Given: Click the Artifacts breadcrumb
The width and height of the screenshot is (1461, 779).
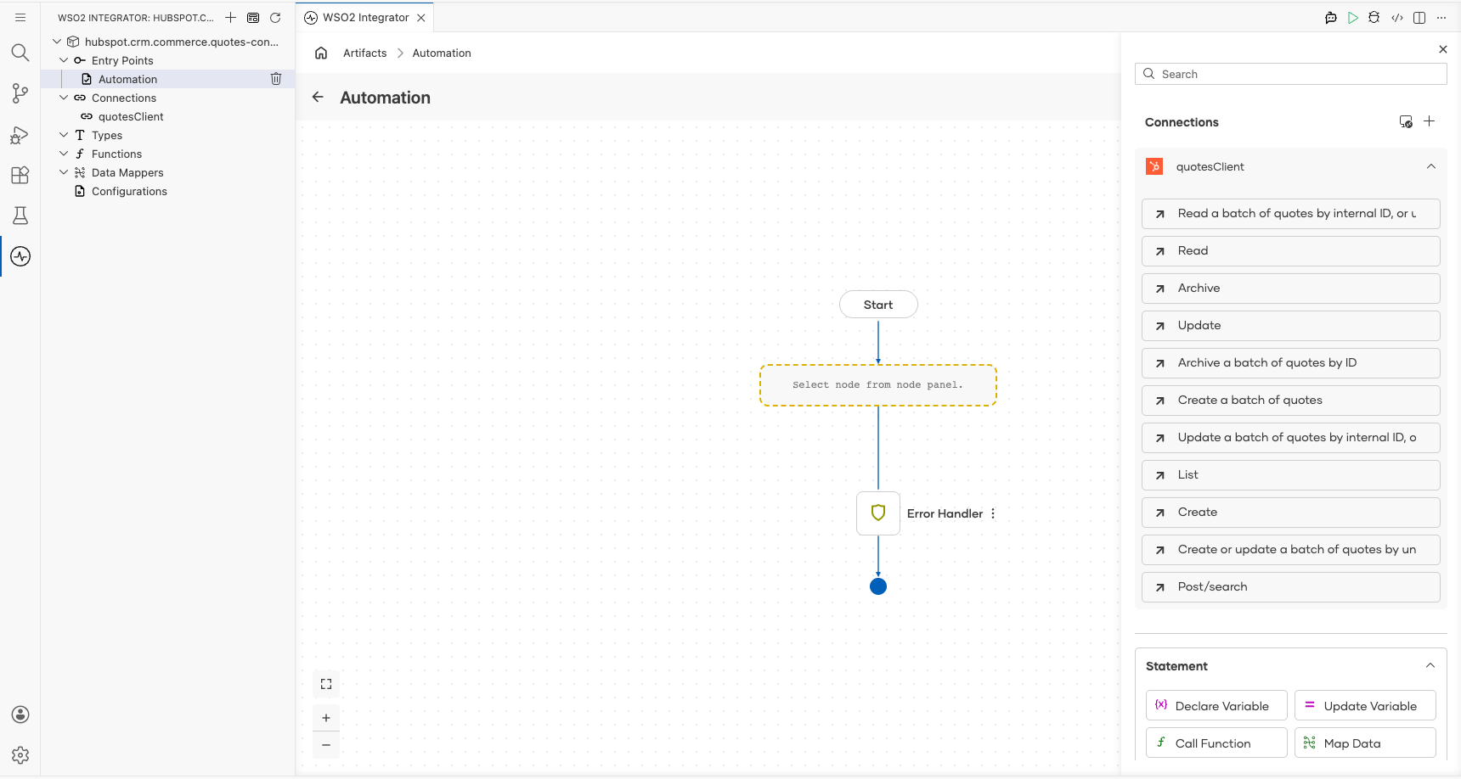Looking at the screenshot, I should click(365, 53).
